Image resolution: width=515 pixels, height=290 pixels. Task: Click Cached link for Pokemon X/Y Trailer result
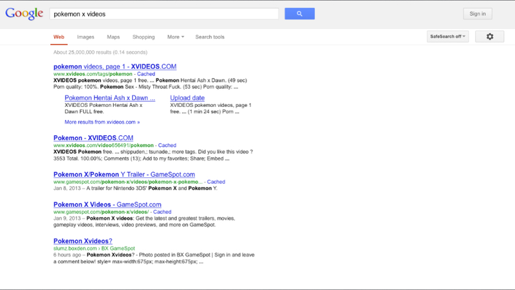[216, 182]
